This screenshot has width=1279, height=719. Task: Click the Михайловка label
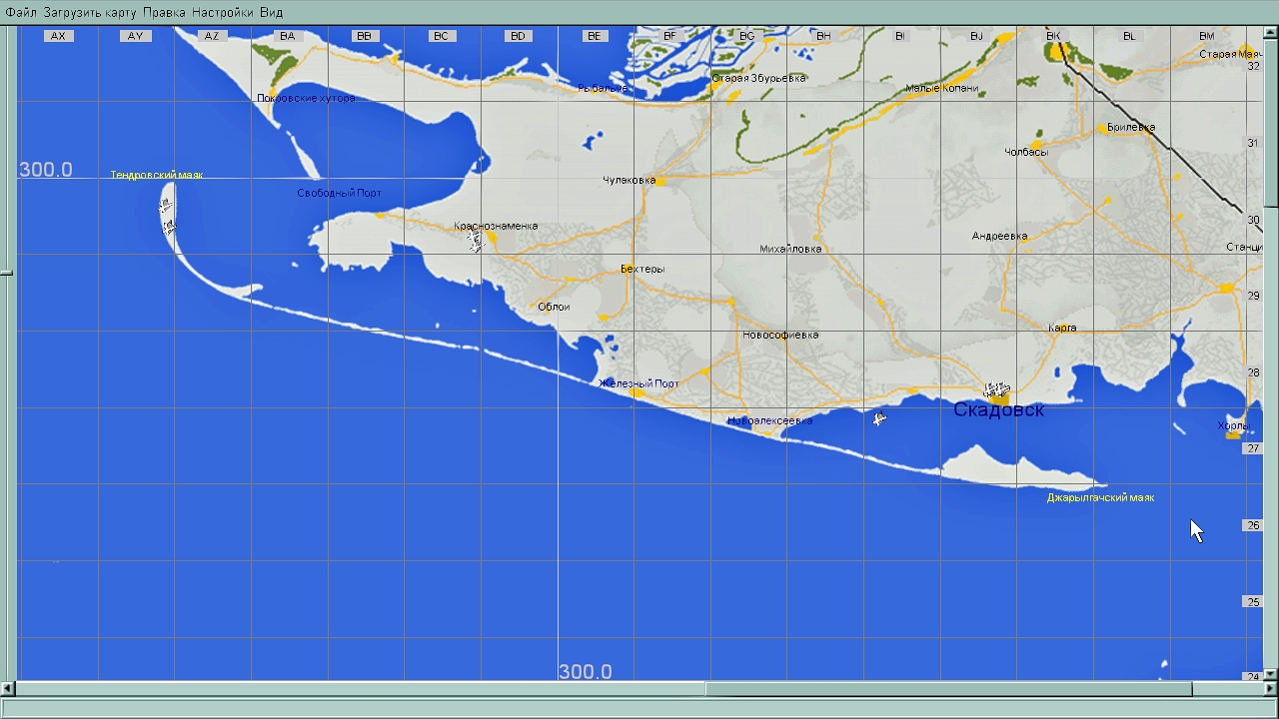(790, 249)
